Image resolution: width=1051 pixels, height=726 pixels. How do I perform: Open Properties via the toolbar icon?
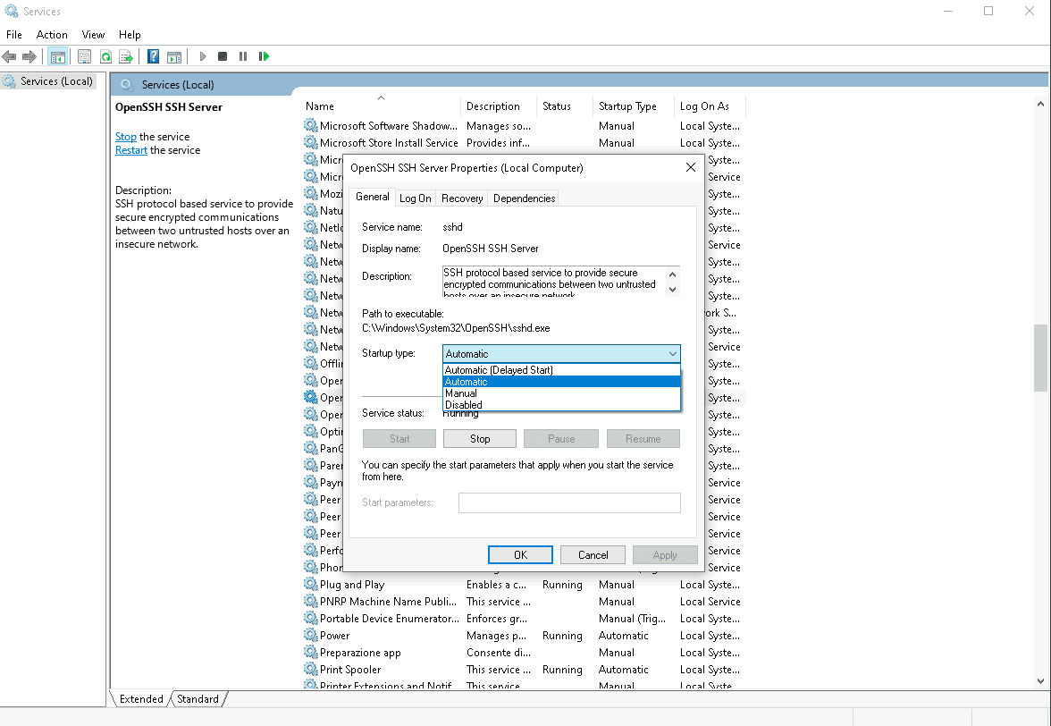[84, 57]
